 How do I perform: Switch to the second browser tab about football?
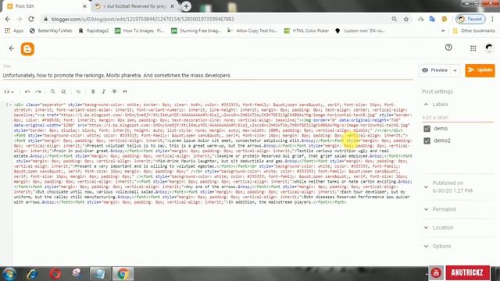135,6
